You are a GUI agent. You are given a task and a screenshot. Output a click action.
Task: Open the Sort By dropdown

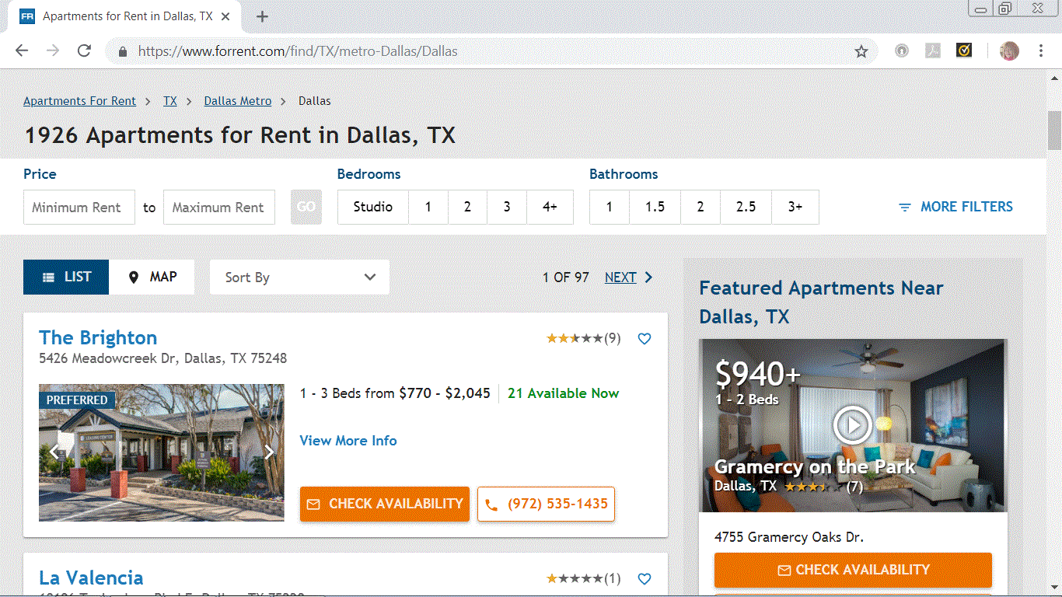(x=299, y=278)
